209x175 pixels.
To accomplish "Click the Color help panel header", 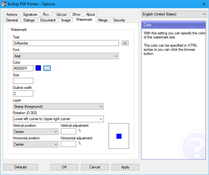I will 173,25.
